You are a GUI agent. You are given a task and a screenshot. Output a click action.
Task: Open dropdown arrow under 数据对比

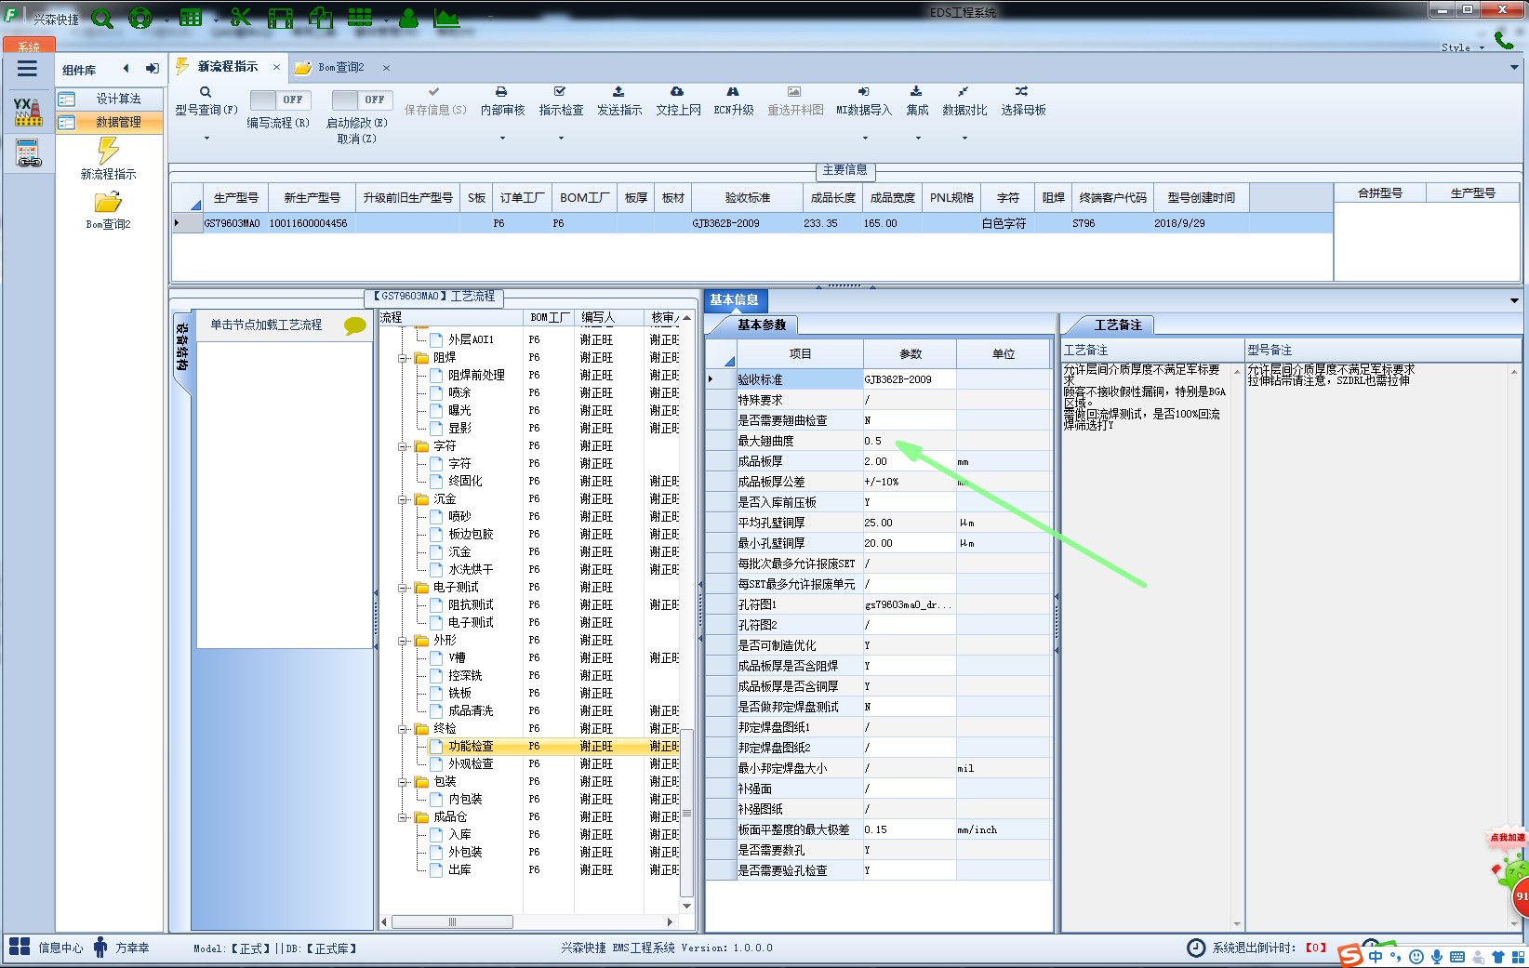tap(964, 138)
